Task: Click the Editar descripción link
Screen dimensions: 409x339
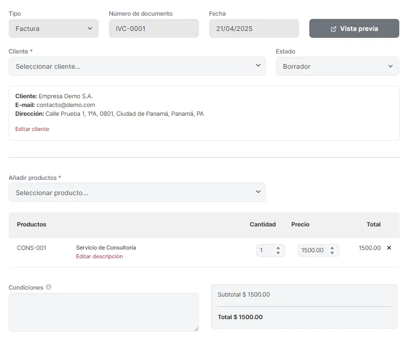Action: coord(99,256)
